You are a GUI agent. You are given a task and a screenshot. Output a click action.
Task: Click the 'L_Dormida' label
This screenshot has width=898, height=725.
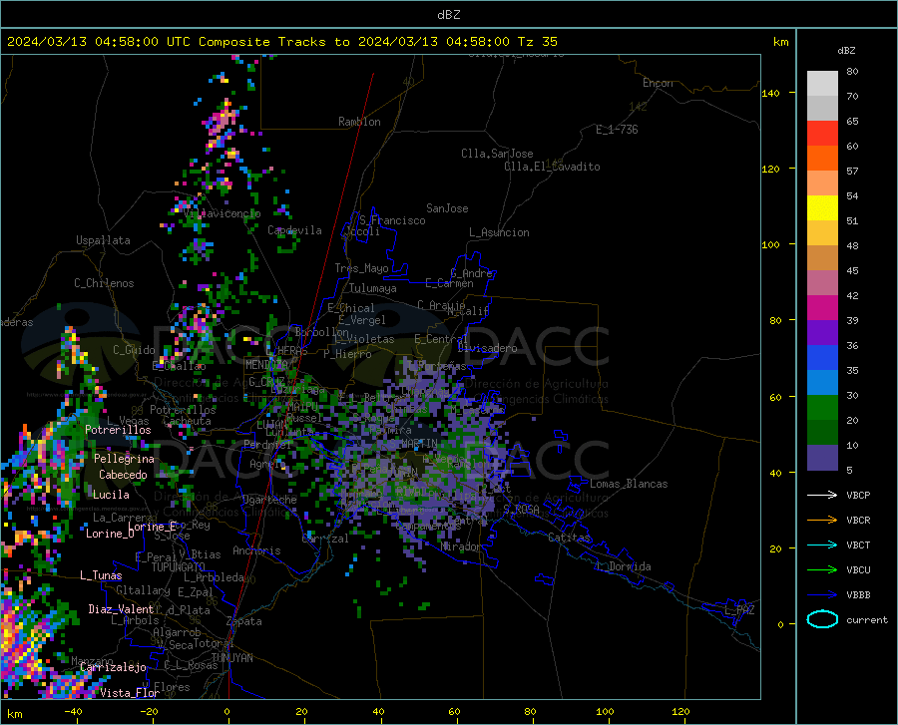(623, 566)
